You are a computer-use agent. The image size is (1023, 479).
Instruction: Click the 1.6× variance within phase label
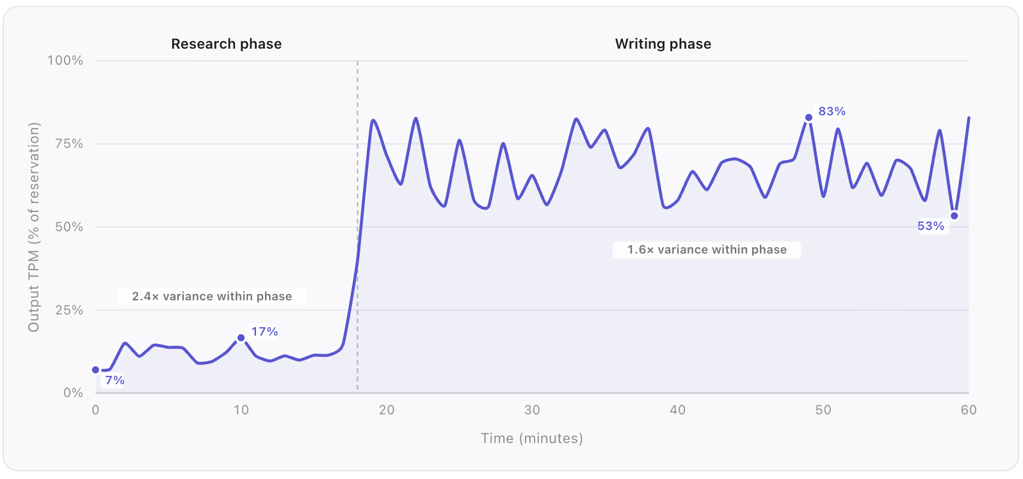click(706, 250)
